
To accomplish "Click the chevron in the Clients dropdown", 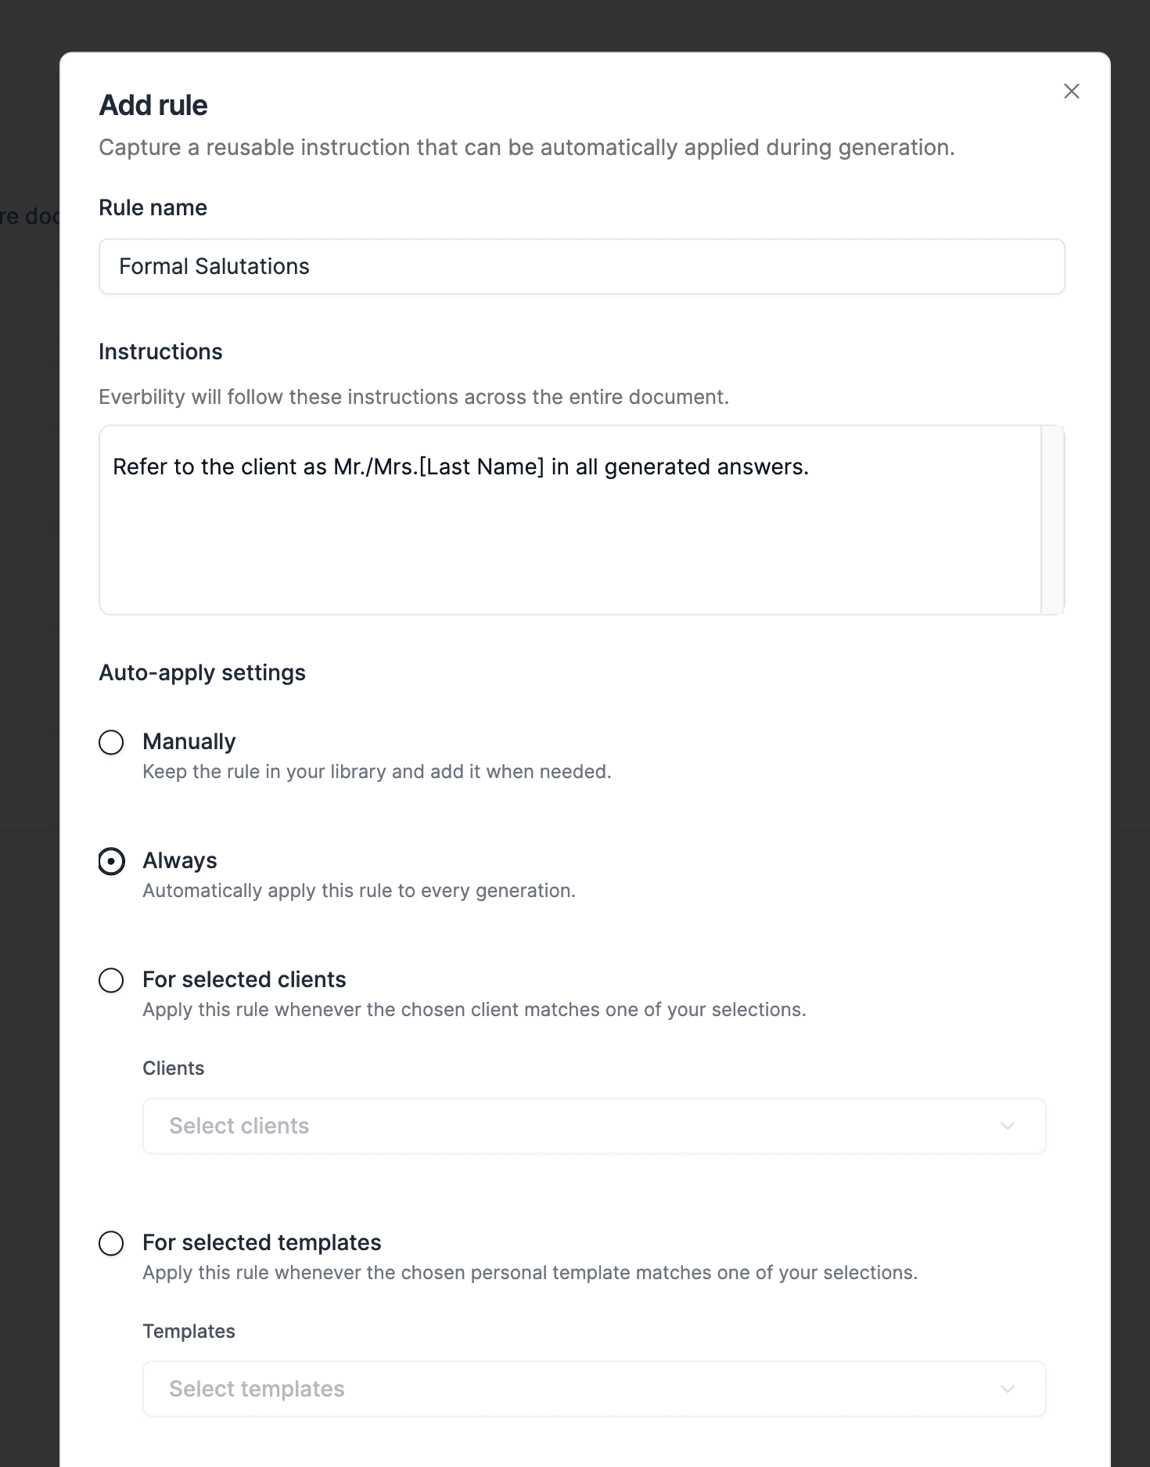I will pyautogui.click(x=1008, y=1126).
